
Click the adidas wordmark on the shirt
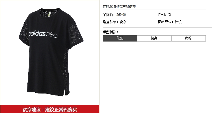pos(37,33)
